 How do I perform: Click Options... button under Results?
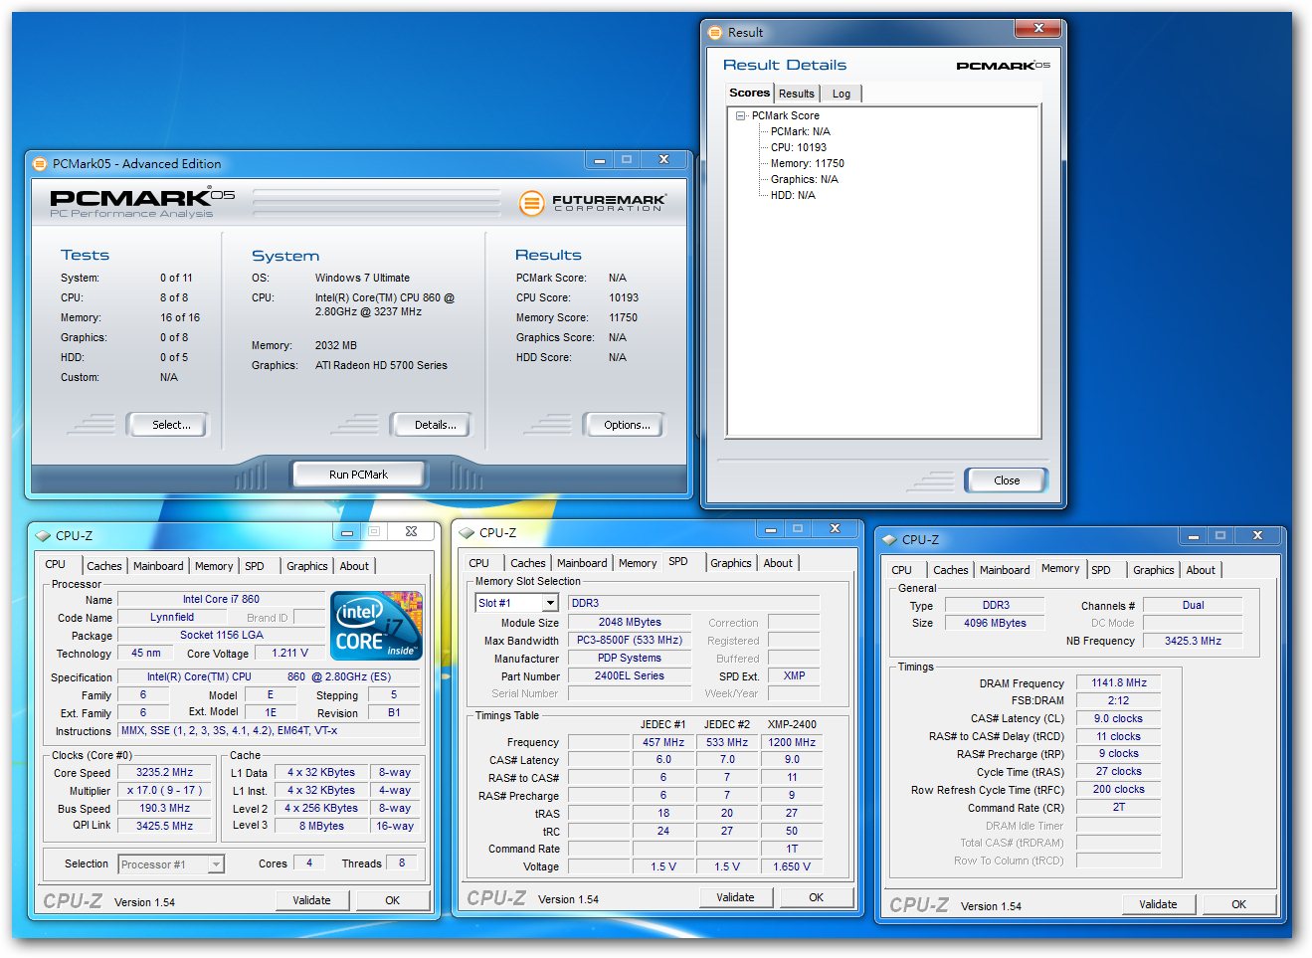[x=626, y=425]
